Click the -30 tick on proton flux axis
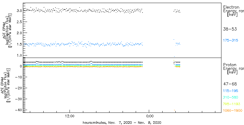 19,99
